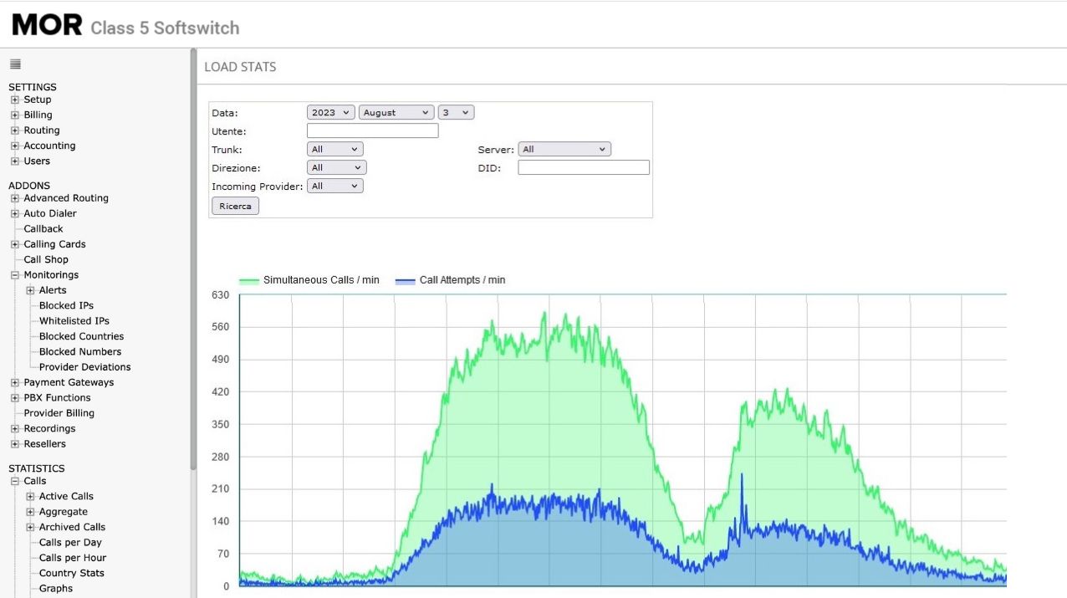Screen dimensions: 1067x598
Task: Expand Setup using its plus icon
Action: [13, 100]
